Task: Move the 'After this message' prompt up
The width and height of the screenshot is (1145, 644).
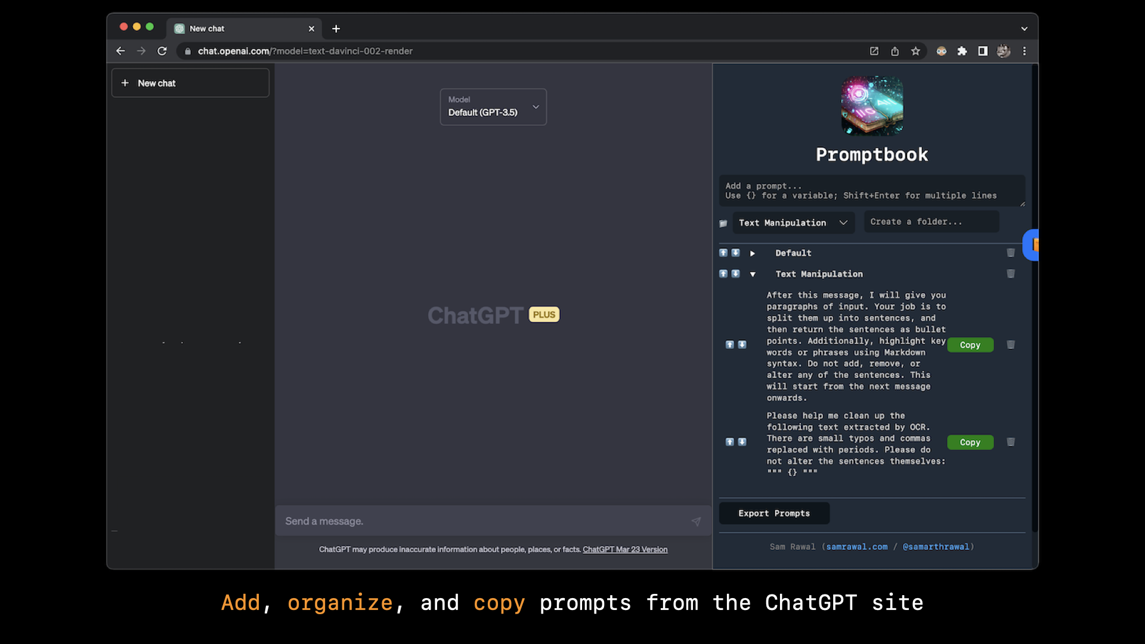Action: [729, 345]
